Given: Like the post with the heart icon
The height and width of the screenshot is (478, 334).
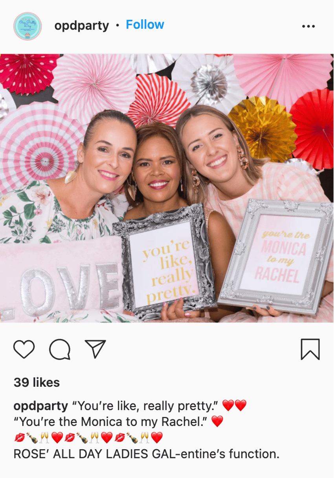Looking at the screenshot, I should 24,349.
